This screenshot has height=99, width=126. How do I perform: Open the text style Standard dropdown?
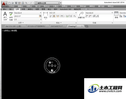(x=28, y=13)
